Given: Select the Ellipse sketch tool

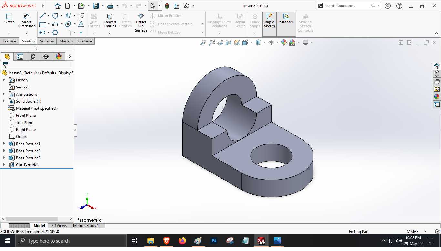Looking at the screenshot, I should [68, 24].
